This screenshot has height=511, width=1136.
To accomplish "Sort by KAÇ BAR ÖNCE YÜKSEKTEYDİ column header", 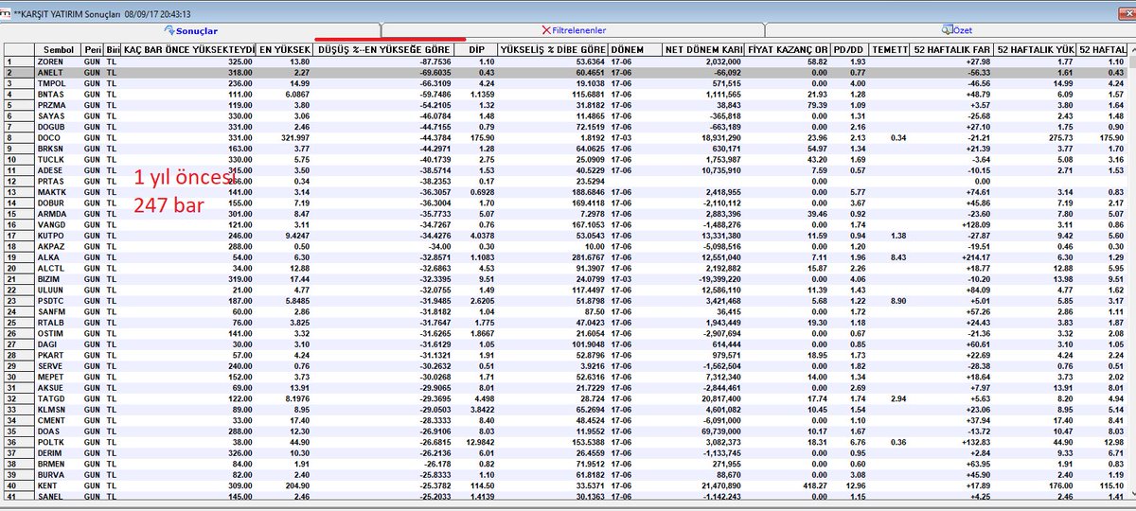I will point(189,48).
